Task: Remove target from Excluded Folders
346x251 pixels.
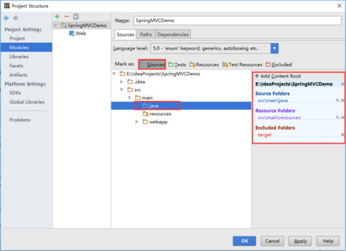Action: click(x=343, y=135)
